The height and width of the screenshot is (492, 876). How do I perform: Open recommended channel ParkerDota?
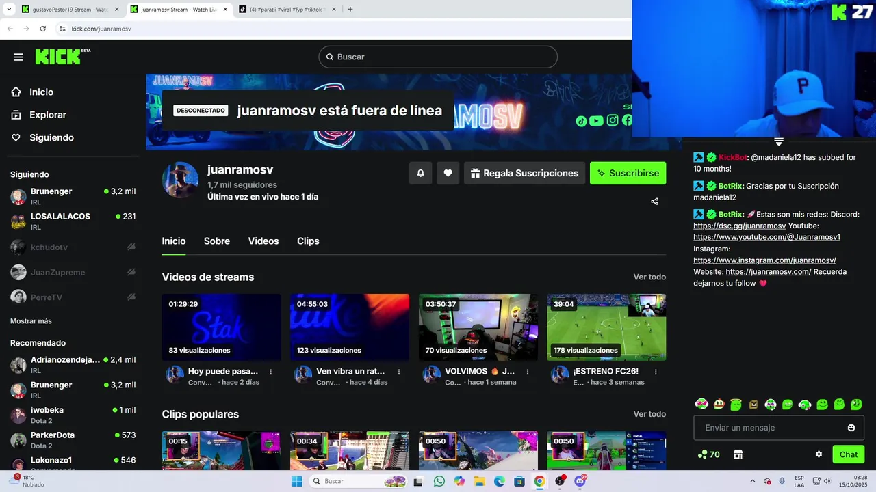tap(73, 440)
